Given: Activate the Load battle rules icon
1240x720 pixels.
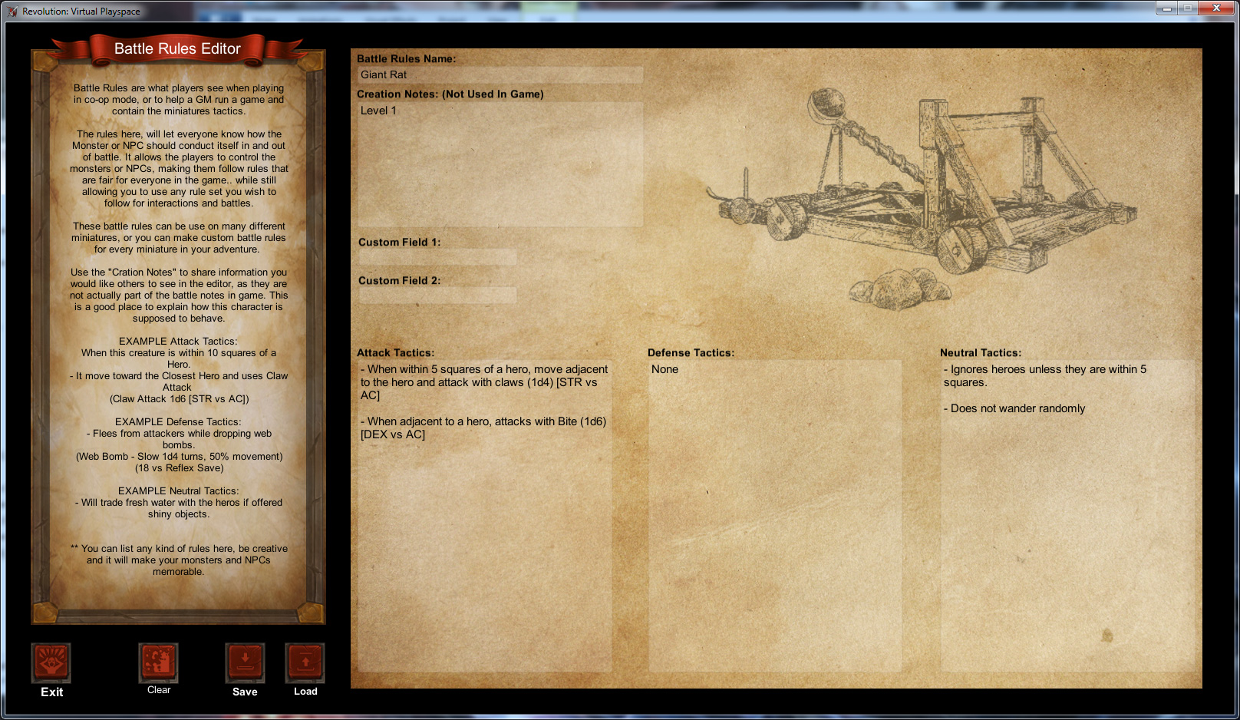Looking at the screenshot, I should tap(304, 662).
